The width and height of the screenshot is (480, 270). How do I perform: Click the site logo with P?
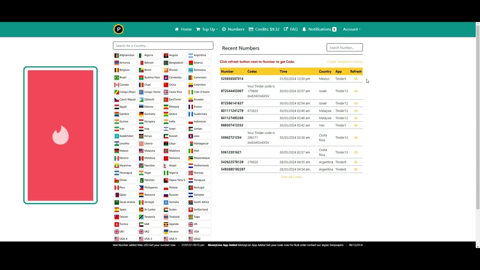click(118, 29)
